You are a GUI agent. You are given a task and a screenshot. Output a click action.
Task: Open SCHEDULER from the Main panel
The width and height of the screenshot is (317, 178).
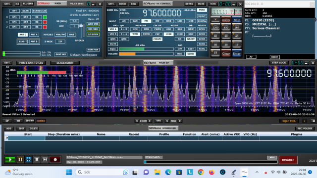coord(40,11)
